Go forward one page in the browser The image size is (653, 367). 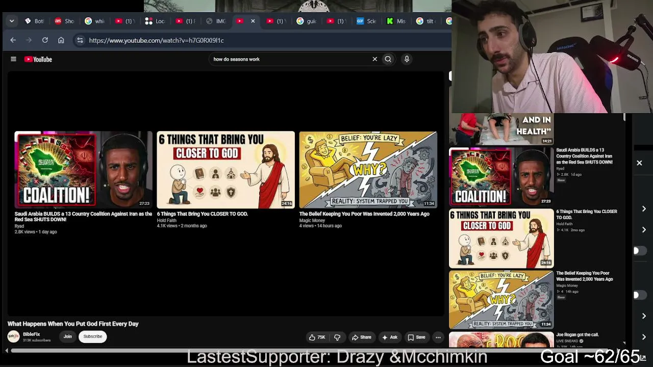pyautogui.click(x=30, y=40)
